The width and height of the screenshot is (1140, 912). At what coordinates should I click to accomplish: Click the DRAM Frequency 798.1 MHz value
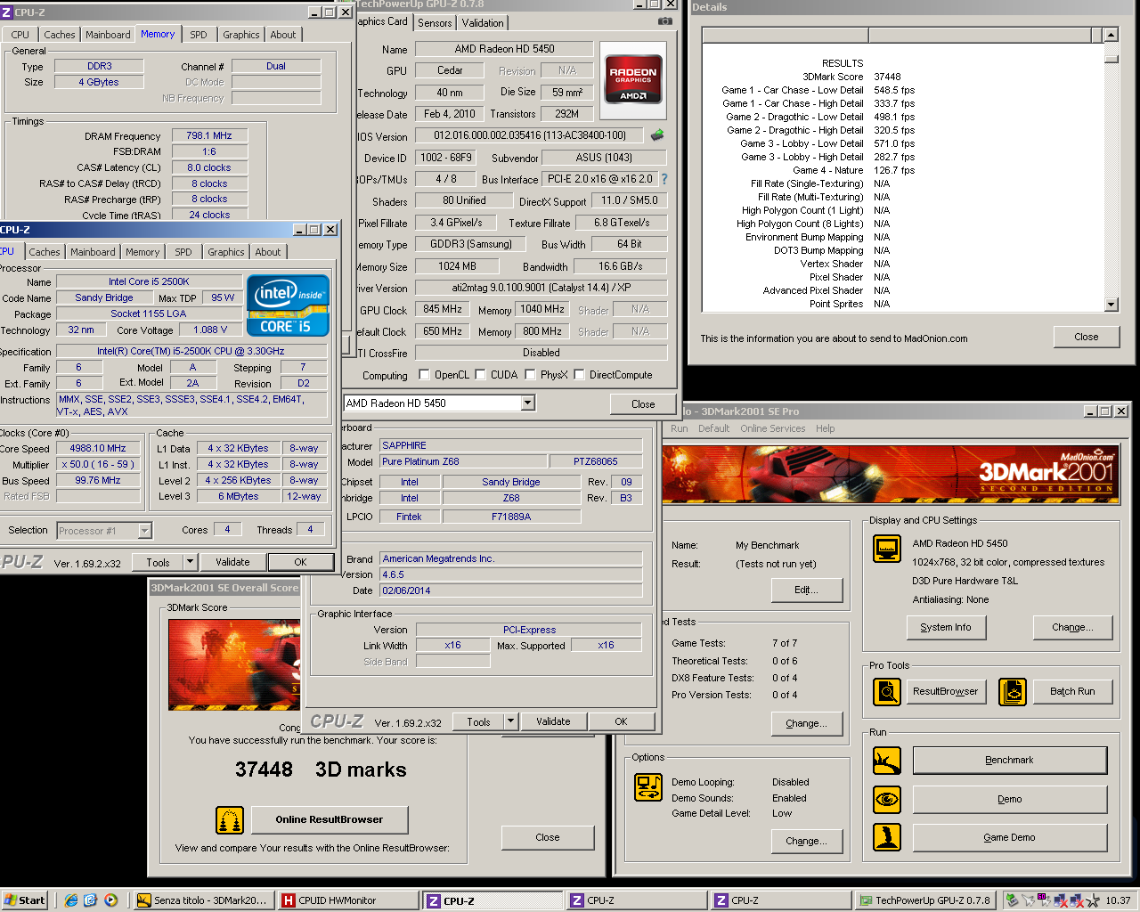[x=209, y=135]
